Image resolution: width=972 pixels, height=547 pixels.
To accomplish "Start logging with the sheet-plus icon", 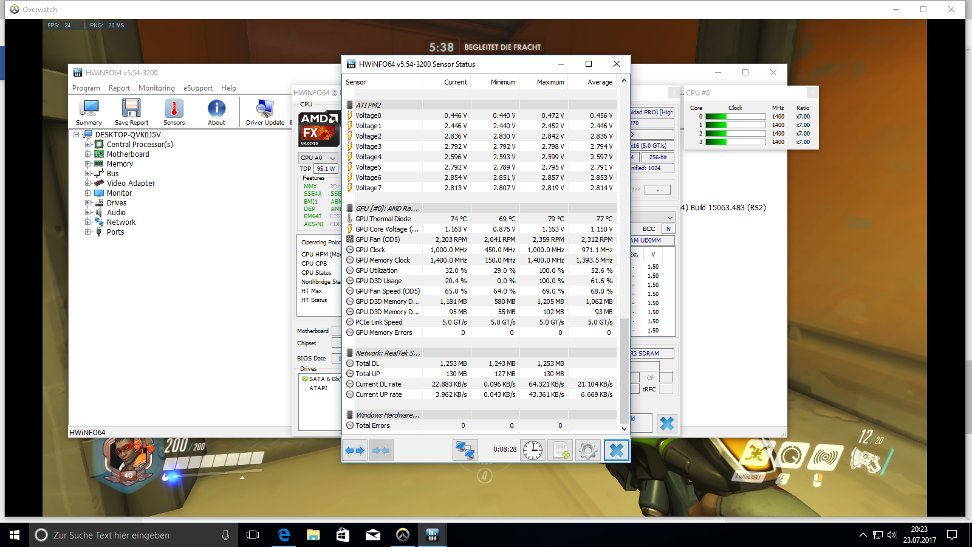I will (560, 450).
